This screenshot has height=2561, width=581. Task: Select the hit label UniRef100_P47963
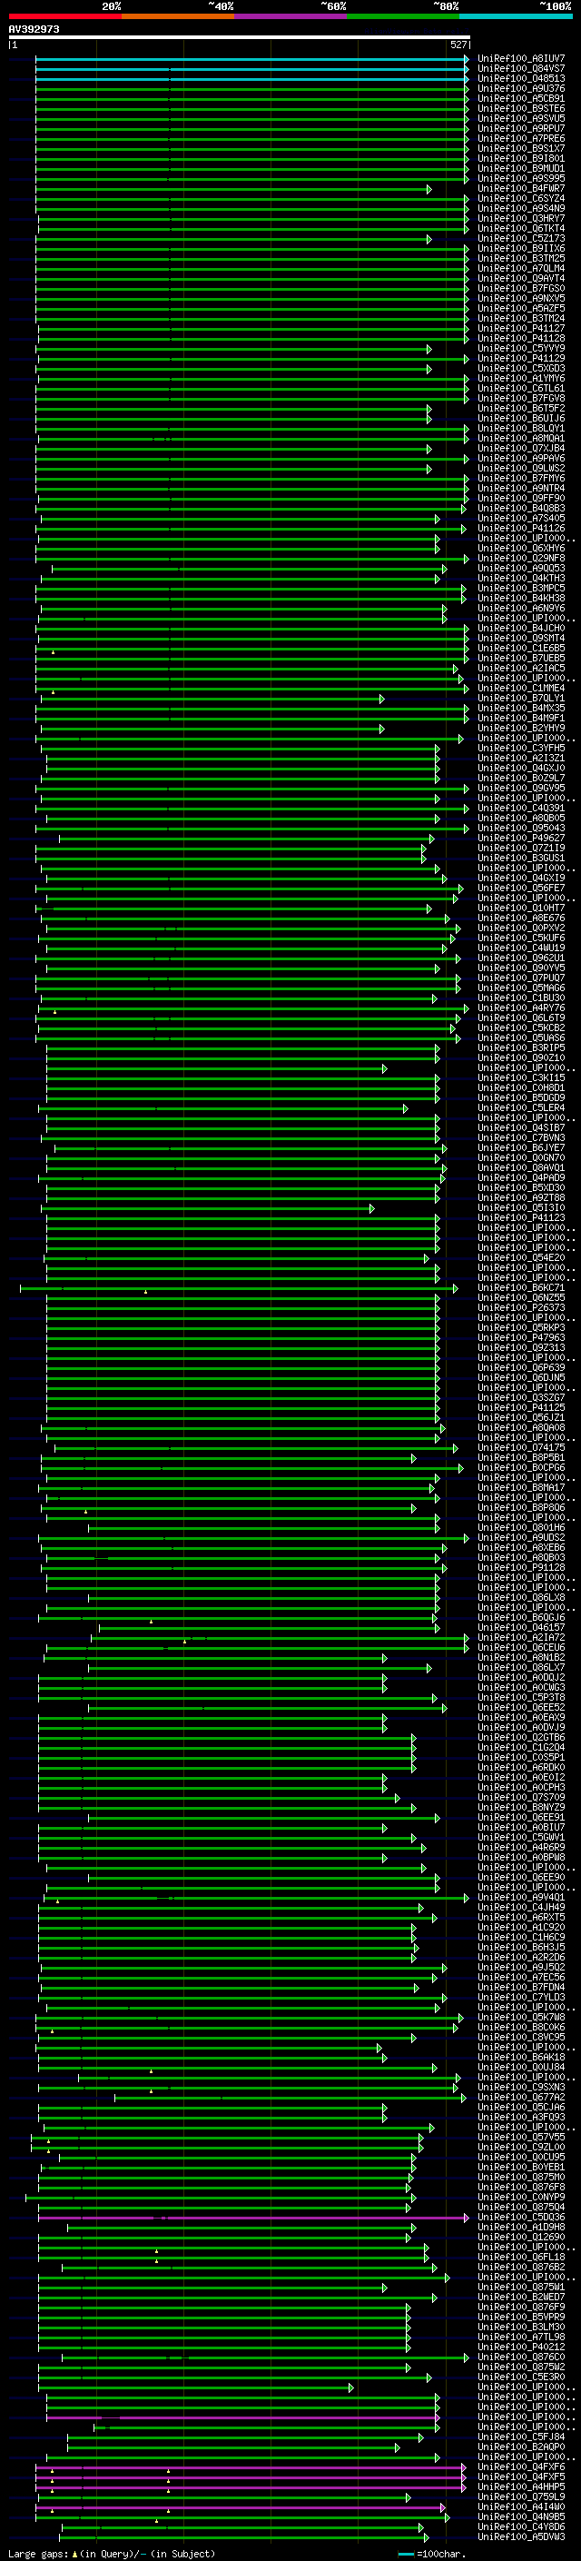(520, 1338)
